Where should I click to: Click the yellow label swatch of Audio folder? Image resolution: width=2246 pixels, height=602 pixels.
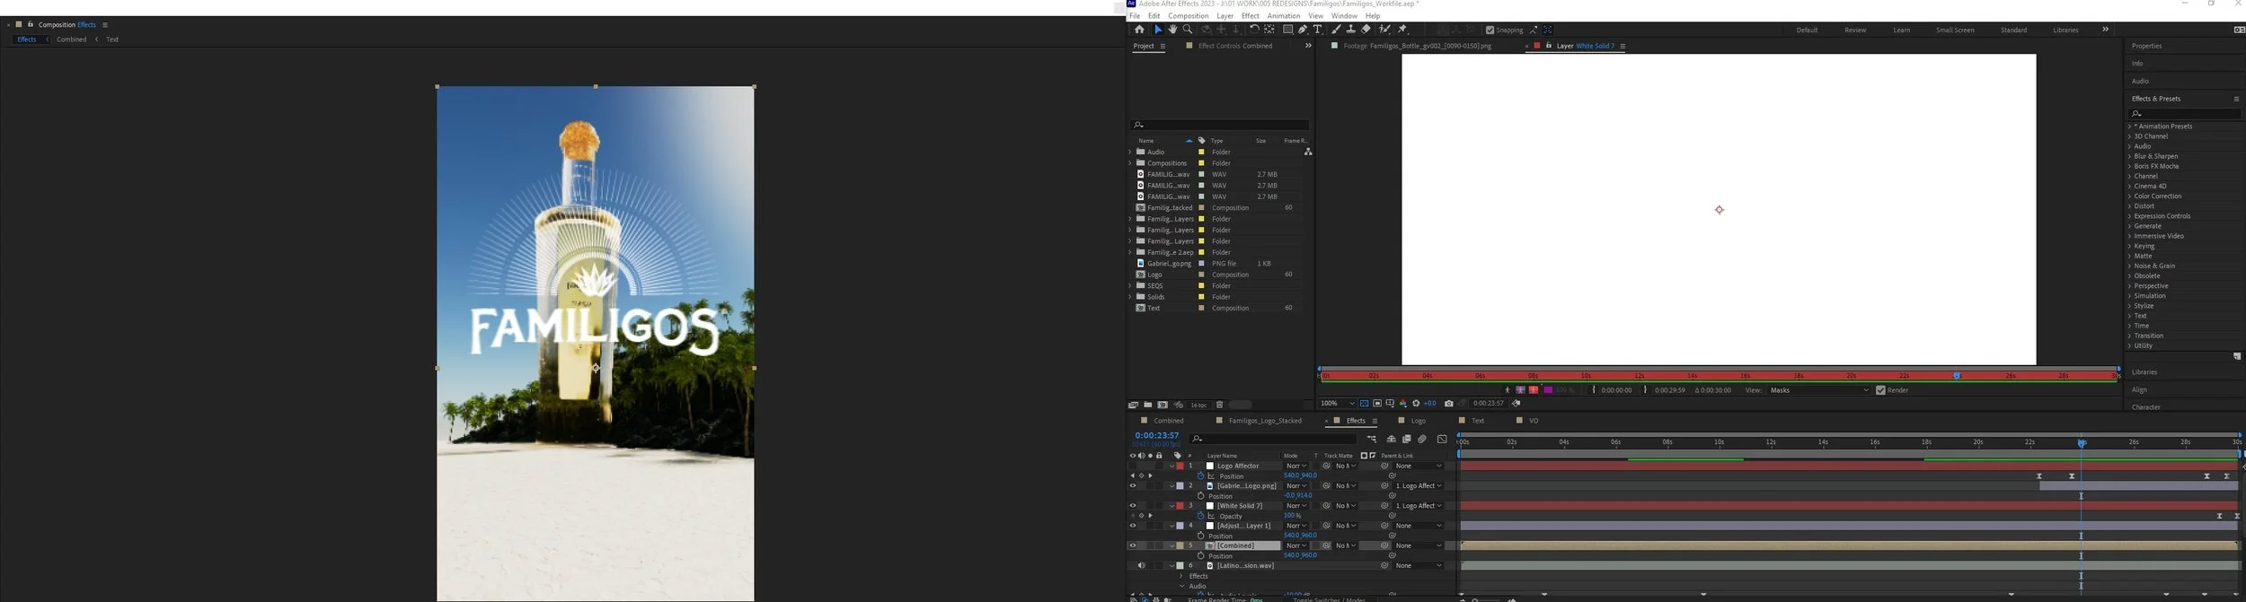click(x=1201, y=152)
